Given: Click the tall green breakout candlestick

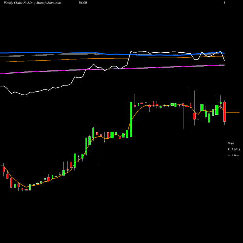Looking at the screenshot, I should click(x=131, y=120).
